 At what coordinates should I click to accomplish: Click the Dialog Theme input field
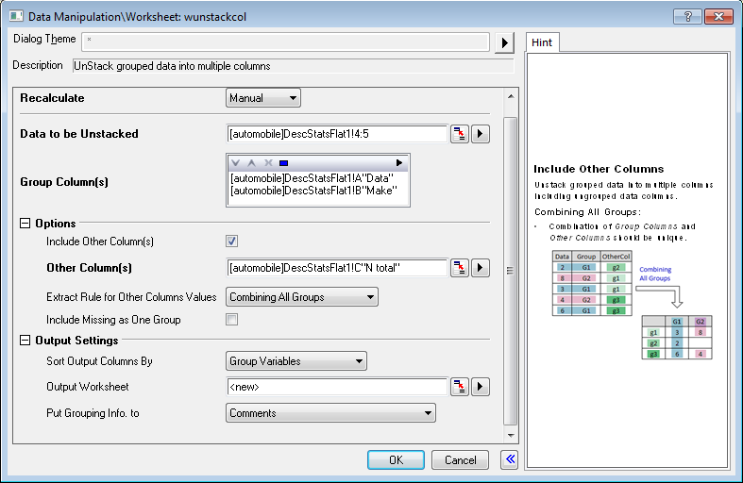[x=285, y=42]
